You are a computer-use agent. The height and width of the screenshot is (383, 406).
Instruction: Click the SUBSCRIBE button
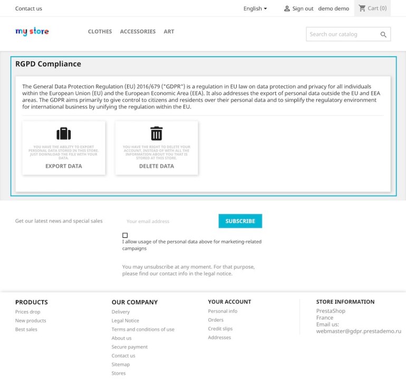click(240, 221)
